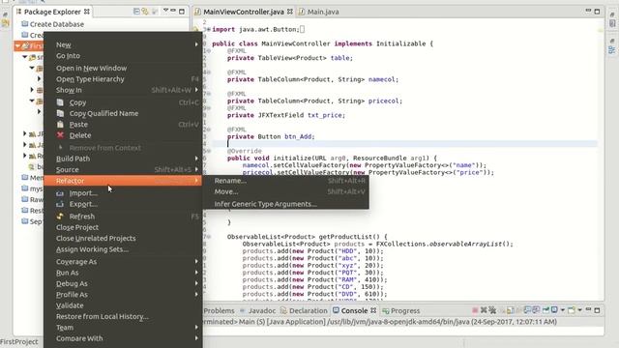This screenshot has height=348, width=619.
Task: Select Assign Working Sets... entry
Action: (x=123, y=249)
